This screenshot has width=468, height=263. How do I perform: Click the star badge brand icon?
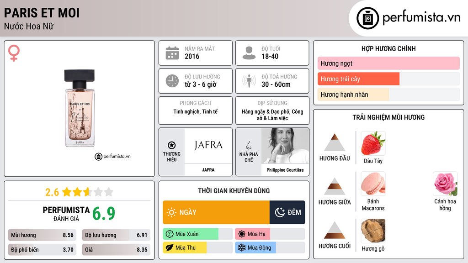(x=172, y=145)
